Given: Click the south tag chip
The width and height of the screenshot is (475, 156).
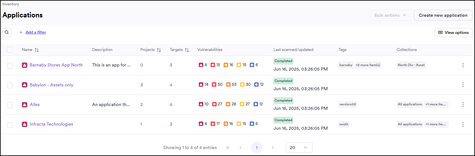Looking at the screenshot, I should click(344, 124).
